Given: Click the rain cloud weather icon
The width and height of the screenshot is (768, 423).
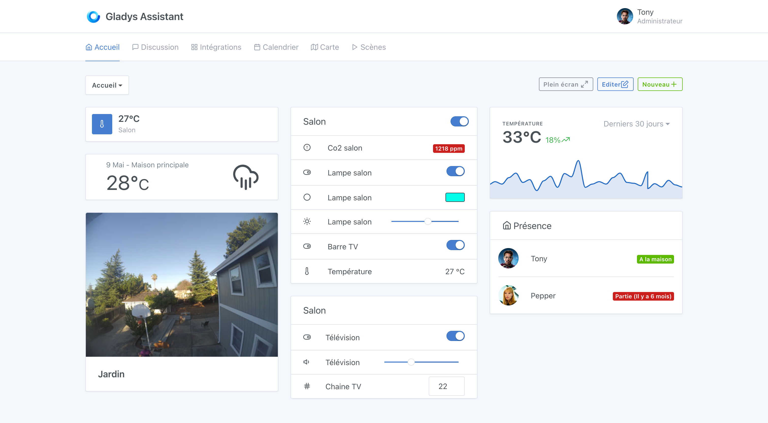Looking at the screenshot, I should 246,177.
